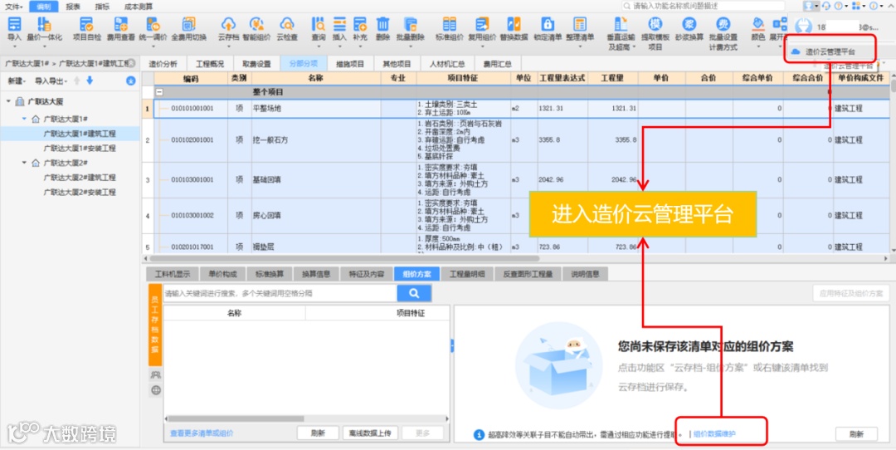
Task: Click the top function search box
Action: pyautogui.click(x=704, y=6)
